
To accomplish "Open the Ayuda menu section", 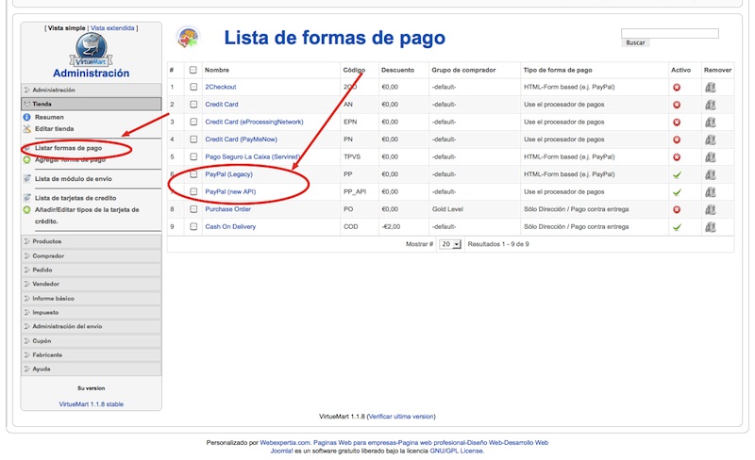I will (x=91, y=370).
